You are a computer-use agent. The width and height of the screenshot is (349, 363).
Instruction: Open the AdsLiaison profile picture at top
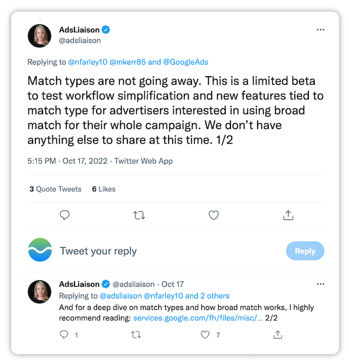(x=40, y=35)
